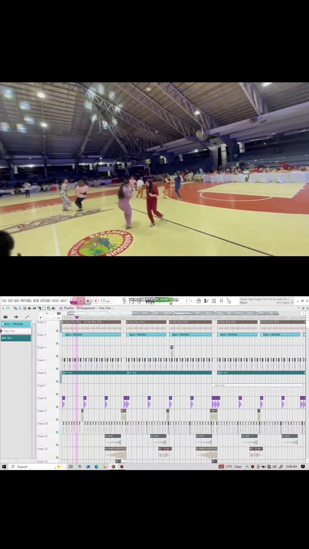The image size is (309, 549).
Task: Toggle PAT piano icon above track headers
Action: [59, 313]
